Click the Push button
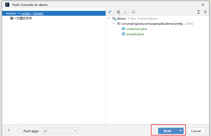Screen dimensions: 211x136 (x=168, y=131)
